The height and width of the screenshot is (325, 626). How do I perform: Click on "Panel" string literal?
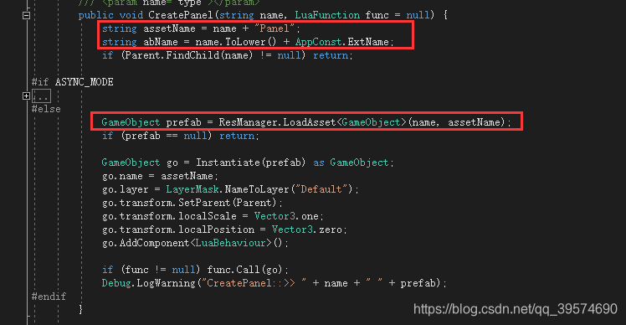pos(275,28)
